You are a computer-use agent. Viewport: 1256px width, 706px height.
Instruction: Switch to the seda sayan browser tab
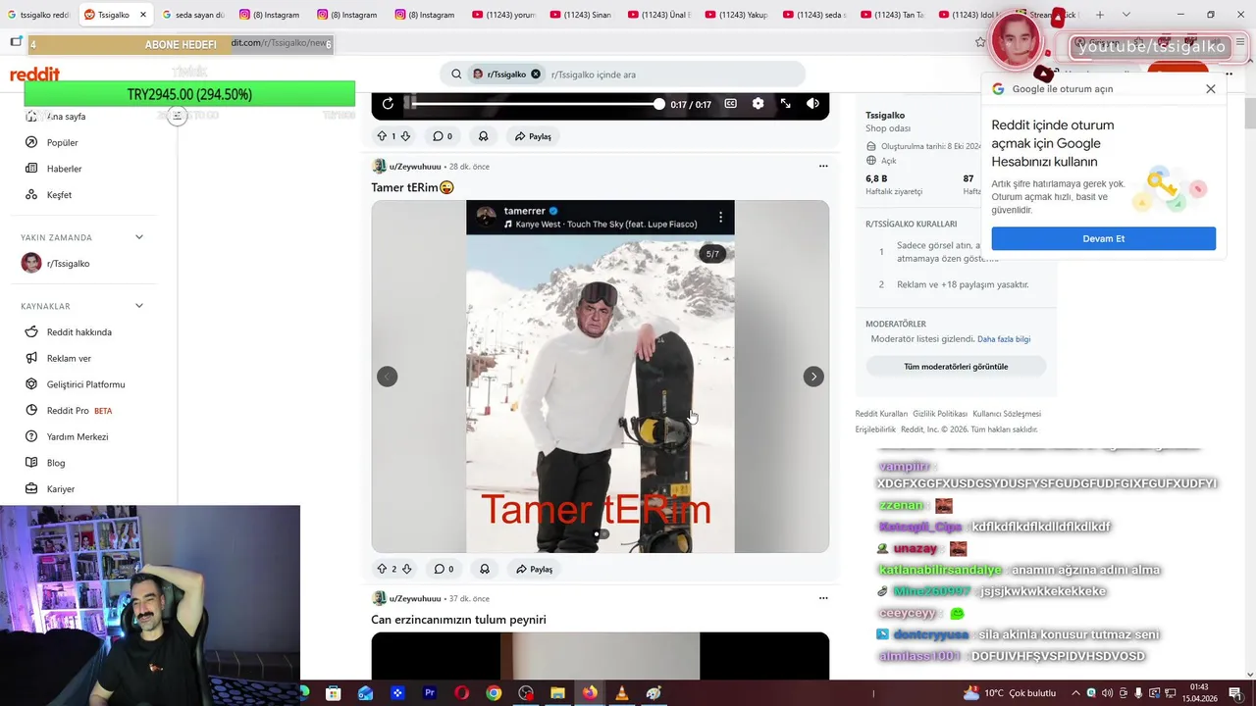(193, 15)
